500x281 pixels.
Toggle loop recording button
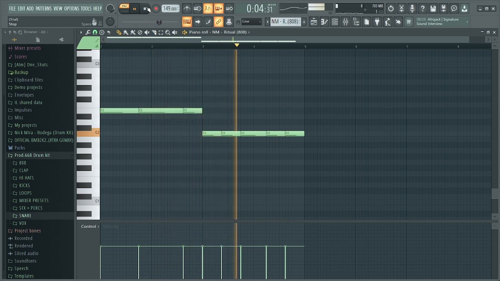pyautogui.click(x=229, y=9)
